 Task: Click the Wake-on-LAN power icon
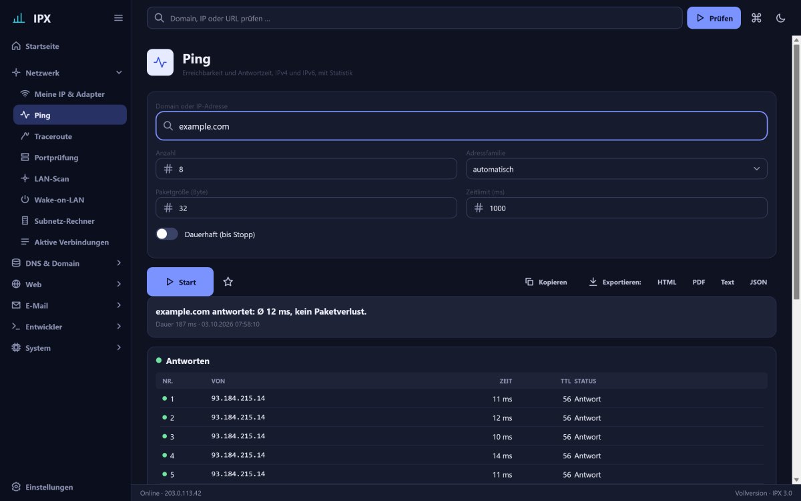tap(25, 200)
